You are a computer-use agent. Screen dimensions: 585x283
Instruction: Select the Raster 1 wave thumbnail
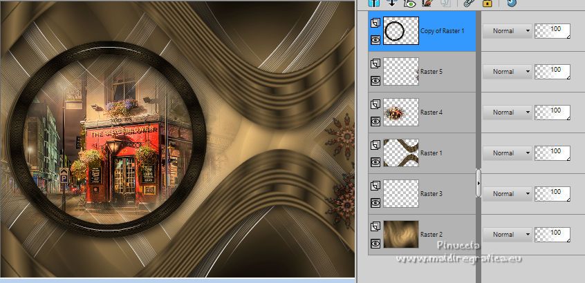(x=401, y=153)
